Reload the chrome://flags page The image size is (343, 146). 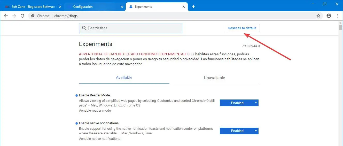click(22, 16)
